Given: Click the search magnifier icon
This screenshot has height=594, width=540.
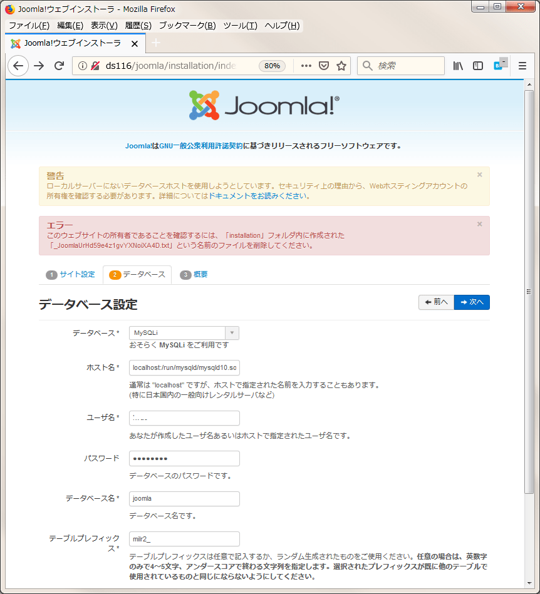Looking at the screenshot, I should click(x=367, y=66).
